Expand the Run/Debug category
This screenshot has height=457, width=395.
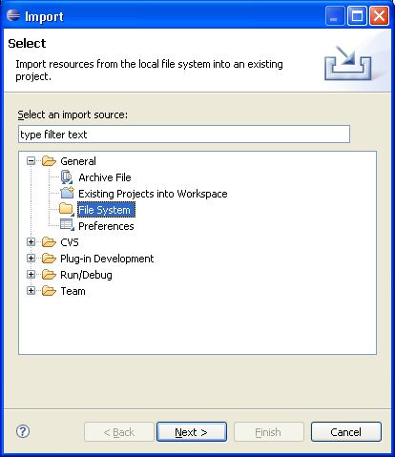click(31, 275)
